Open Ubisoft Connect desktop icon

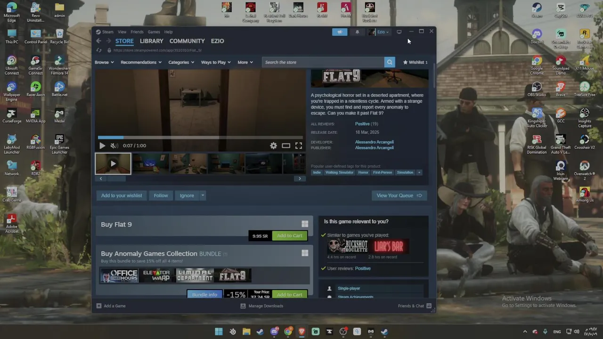(12, 65)
